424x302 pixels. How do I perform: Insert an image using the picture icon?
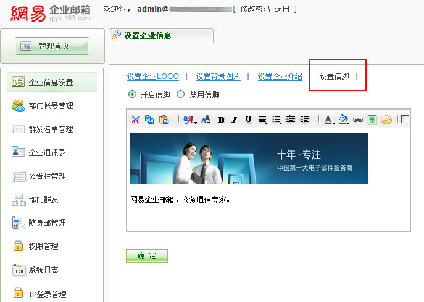tap(372, 120)
